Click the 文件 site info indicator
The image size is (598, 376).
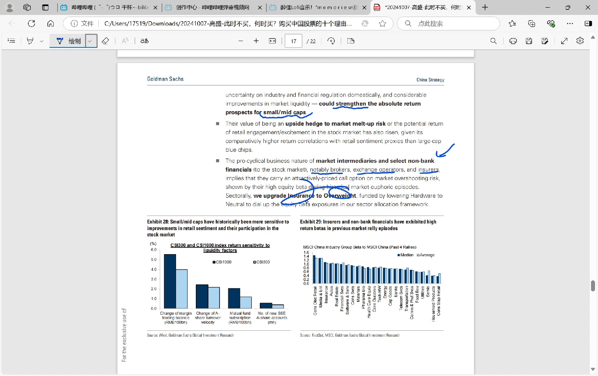pyautogui.click(x=82, y=23)
